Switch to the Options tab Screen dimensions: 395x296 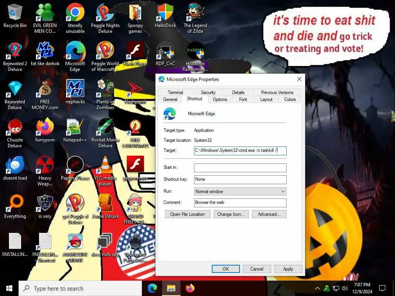coord(220,99)
